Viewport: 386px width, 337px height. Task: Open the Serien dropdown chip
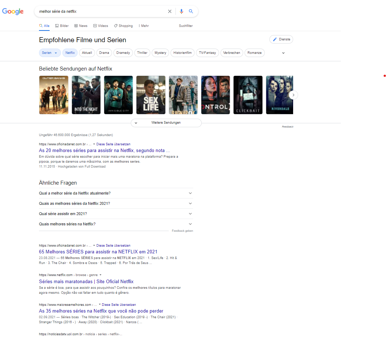(50, 53)
